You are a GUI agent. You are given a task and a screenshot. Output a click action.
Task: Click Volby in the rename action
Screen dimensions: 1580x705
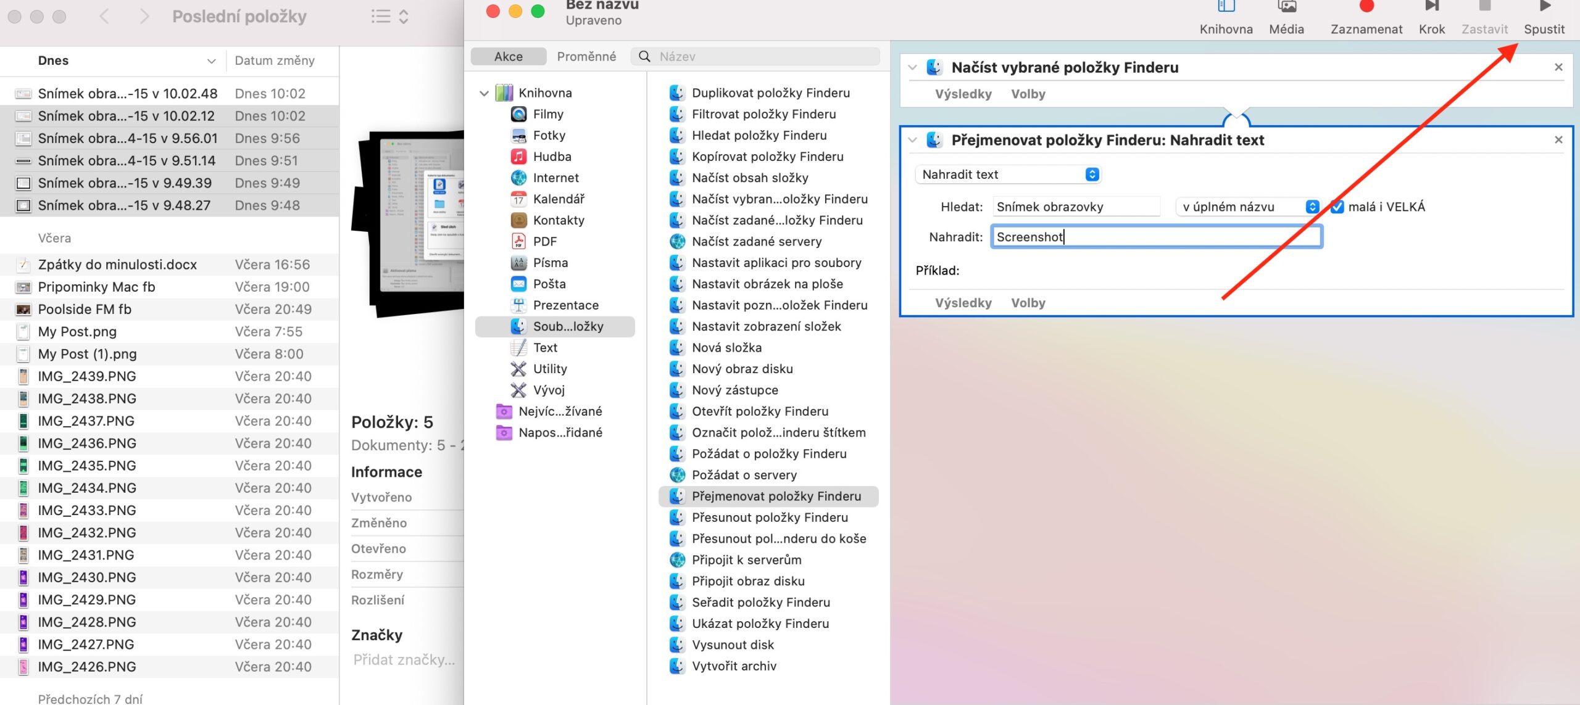coord(1028,302)
